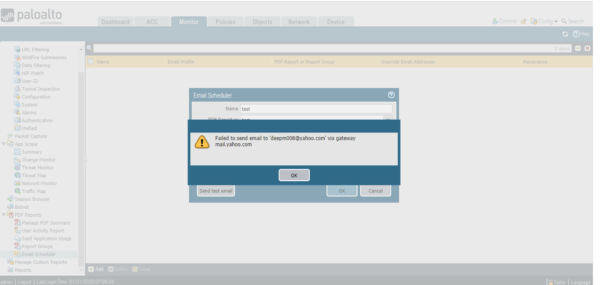Open Email Scheduler dialog help icon
This screenshot has height=285, width=610.
coord(391,95)
